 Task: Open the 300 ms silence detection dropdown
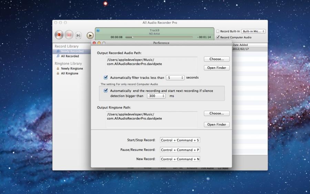(x=156, y=96)
